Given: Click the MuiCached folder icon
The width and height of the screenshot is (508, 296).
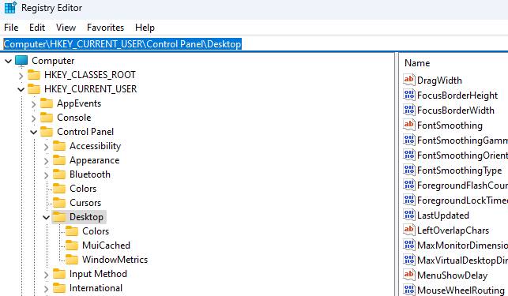Looking at the screenshot, I should pyautogui.click(x=72, y=245).
